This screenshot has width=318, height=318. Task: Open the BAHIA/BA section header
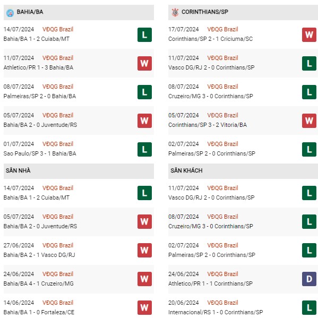[x=79, y=12]
